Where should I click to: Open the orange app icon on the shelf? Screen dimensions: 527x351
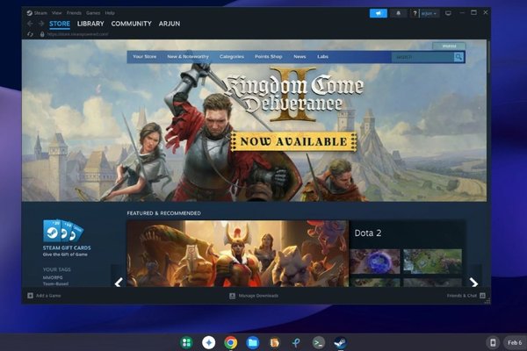[x=275, y=342]
